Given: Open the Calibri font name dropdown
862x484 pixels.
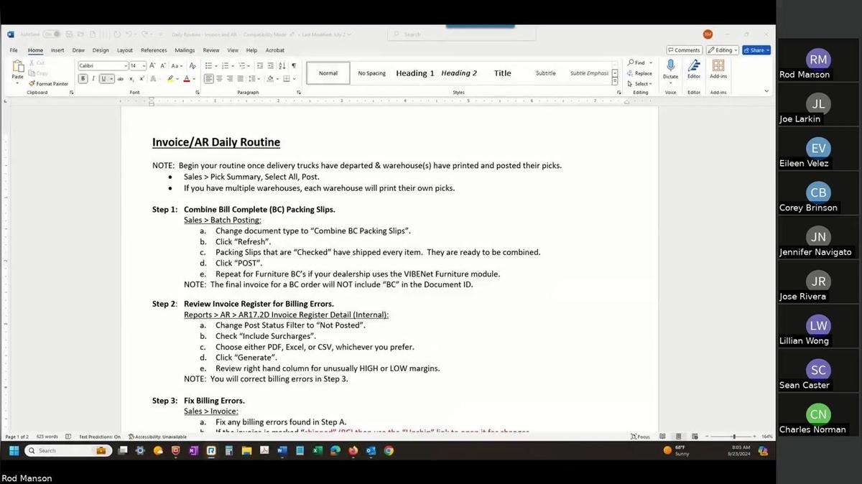Looking at the screenshot, I should 127,65.
